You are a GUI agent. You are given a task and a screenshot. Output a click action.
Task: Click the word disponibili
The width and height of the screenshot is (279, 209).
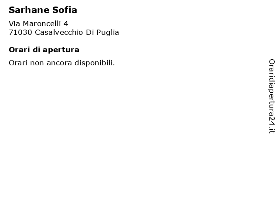click(95, 63)
